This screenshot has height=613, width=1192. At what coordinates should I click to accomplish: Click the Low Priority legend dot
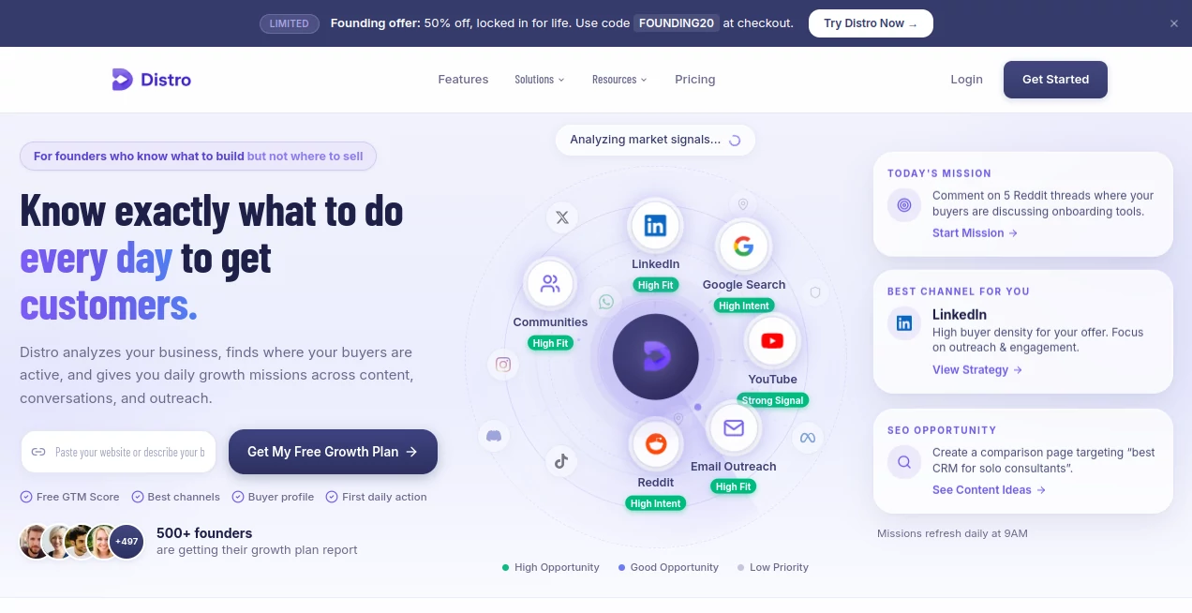tap(740, 567)
